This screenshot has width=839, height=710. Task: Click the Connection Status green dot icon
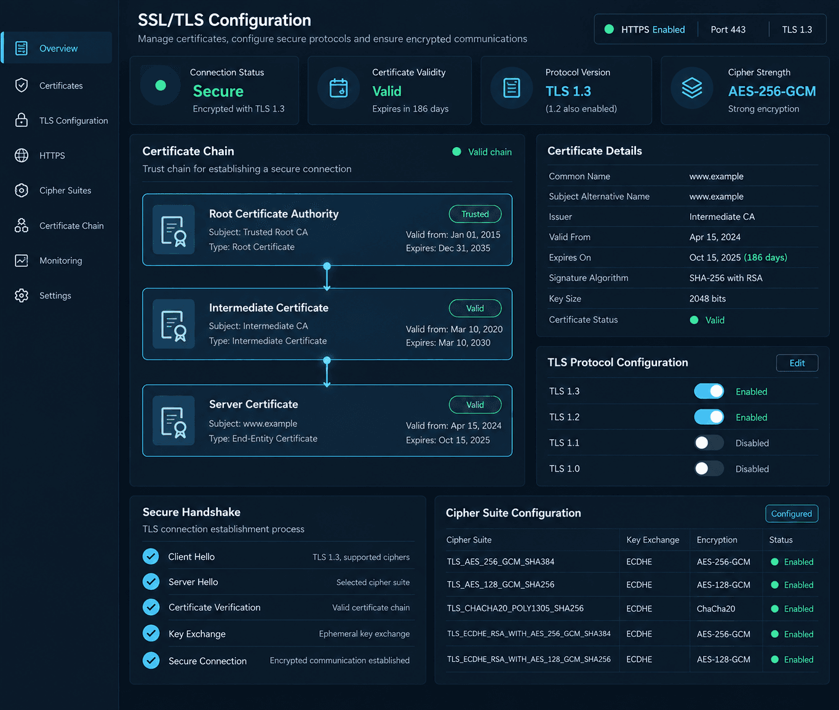click(x=161, y=86)
